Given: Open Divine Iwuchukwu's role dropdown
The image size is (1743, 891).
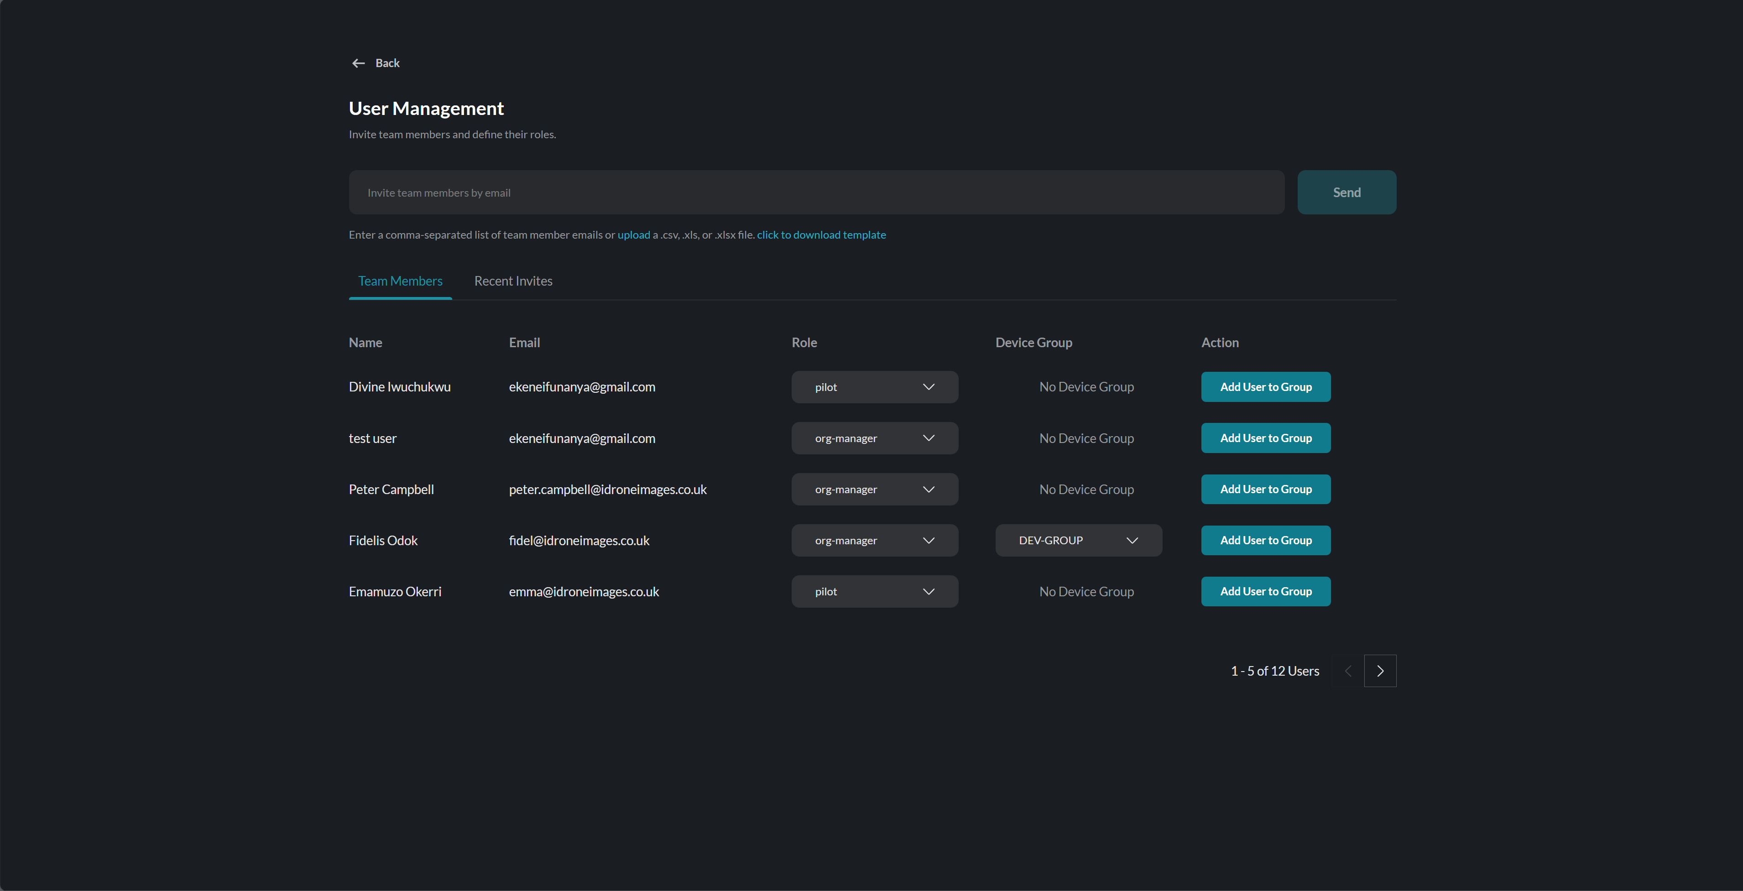Looking at the screenshot, I should click(874, 387).
